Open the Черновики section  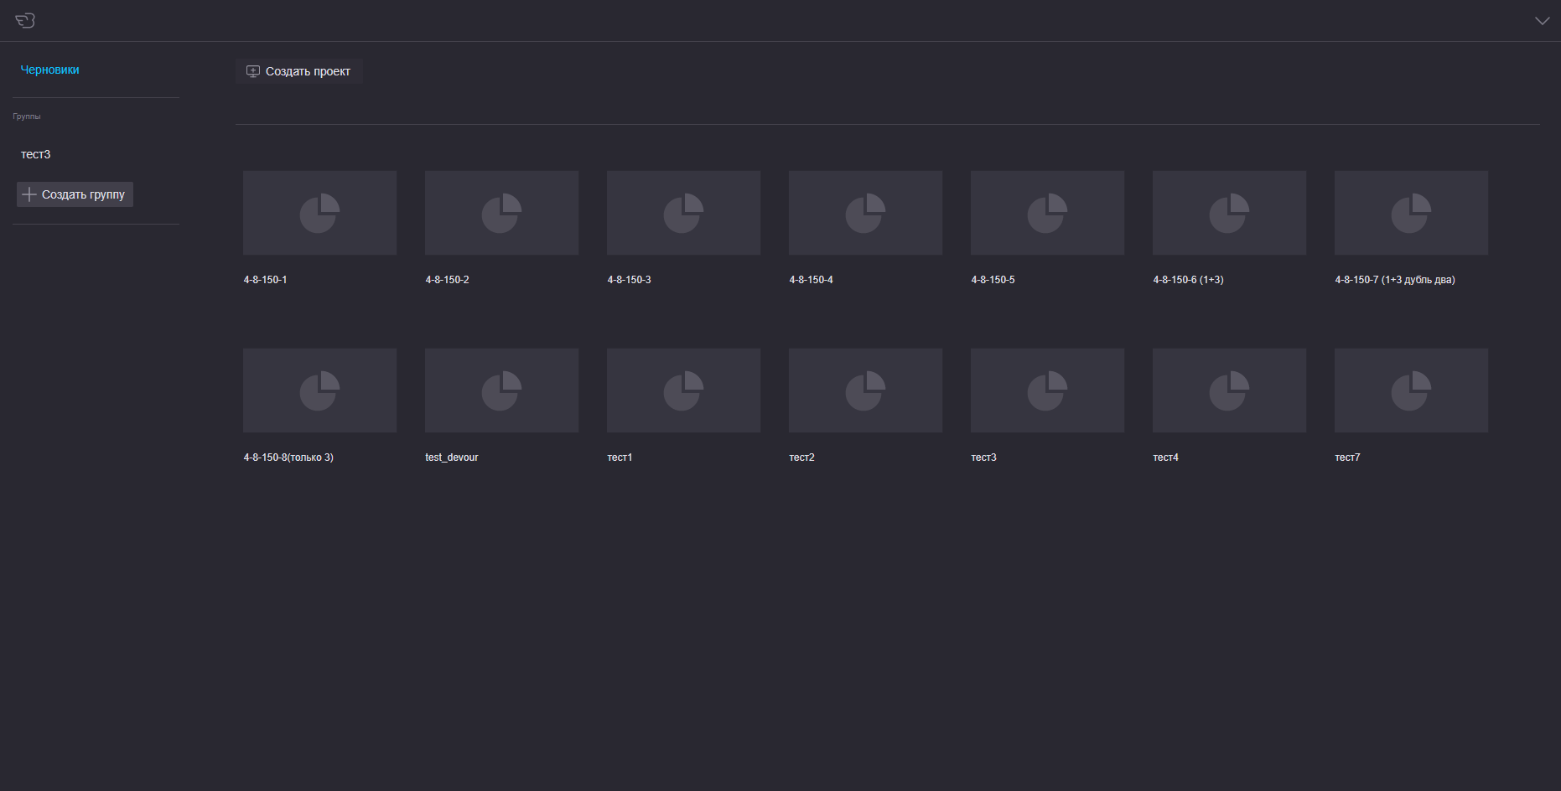50,70
